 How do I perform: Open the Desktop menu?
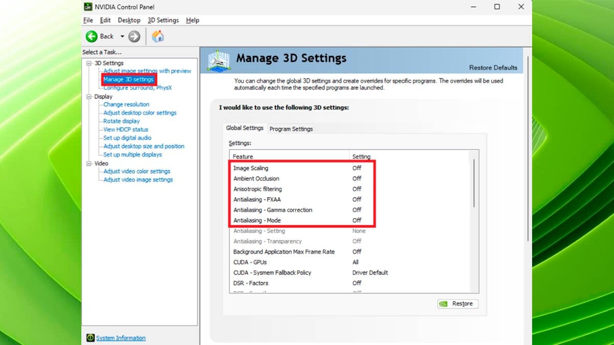click(x=129, y=20)
